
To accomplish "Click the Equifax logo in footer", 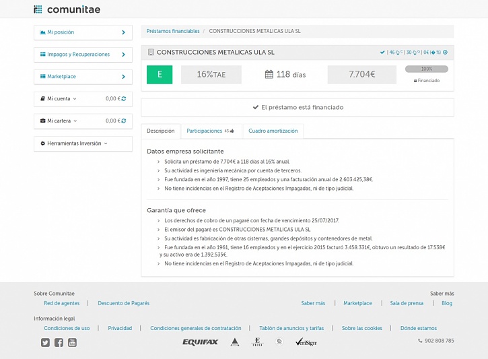I will 200,342.
